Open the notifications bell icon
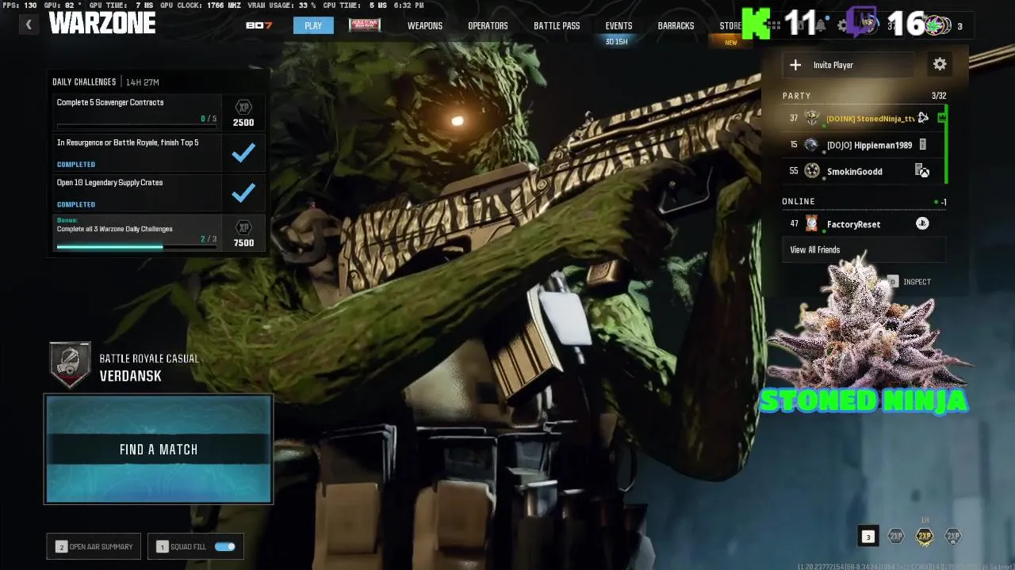The image size is (1015, 570). (821, 25)
